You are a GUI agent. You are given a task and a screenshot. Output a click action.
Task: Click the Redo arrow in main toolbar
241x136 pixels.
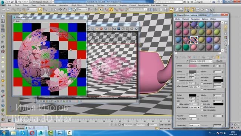pos(8,9)
